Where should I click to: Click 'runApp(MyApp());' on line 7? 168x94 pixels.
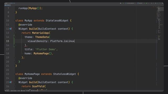[x=30, y=8]
